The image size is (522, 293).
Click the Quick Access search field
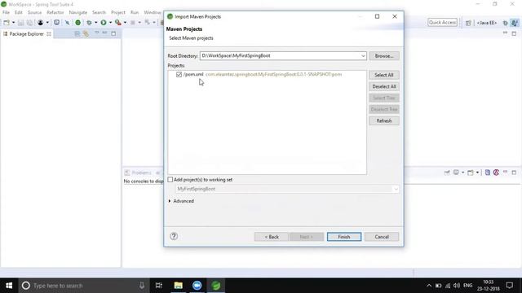point(442,23)
